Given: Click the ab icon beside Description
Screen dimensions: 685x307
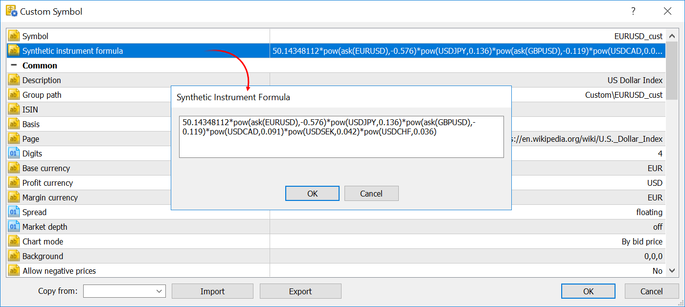Looking at the screenshot, I should tap(13, 80).
